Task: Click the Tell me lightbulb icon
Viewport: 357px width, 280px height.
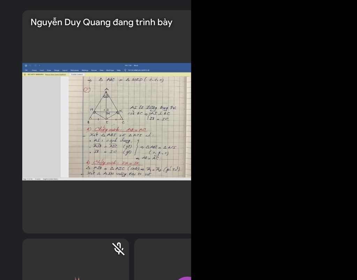Action: pyautogui.click(x=125, y=70)
